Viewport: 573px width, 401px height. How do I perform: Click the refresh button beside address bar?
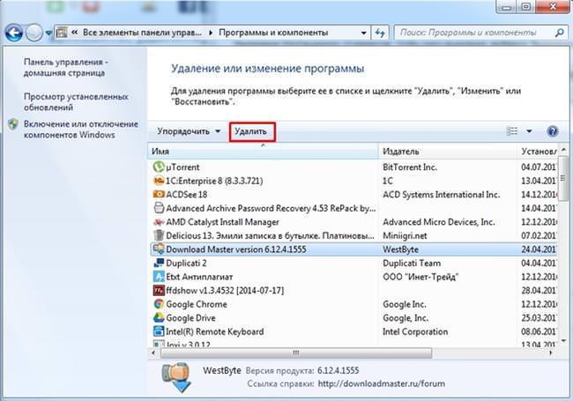coord(381,33)
